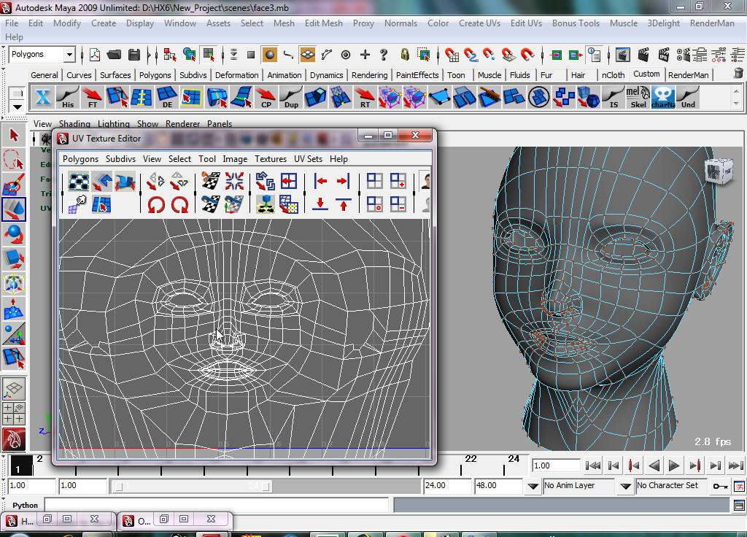747x537 pixels.
Task: Open the No Anim Layer dropdown arrow
Action: (533, 485)
